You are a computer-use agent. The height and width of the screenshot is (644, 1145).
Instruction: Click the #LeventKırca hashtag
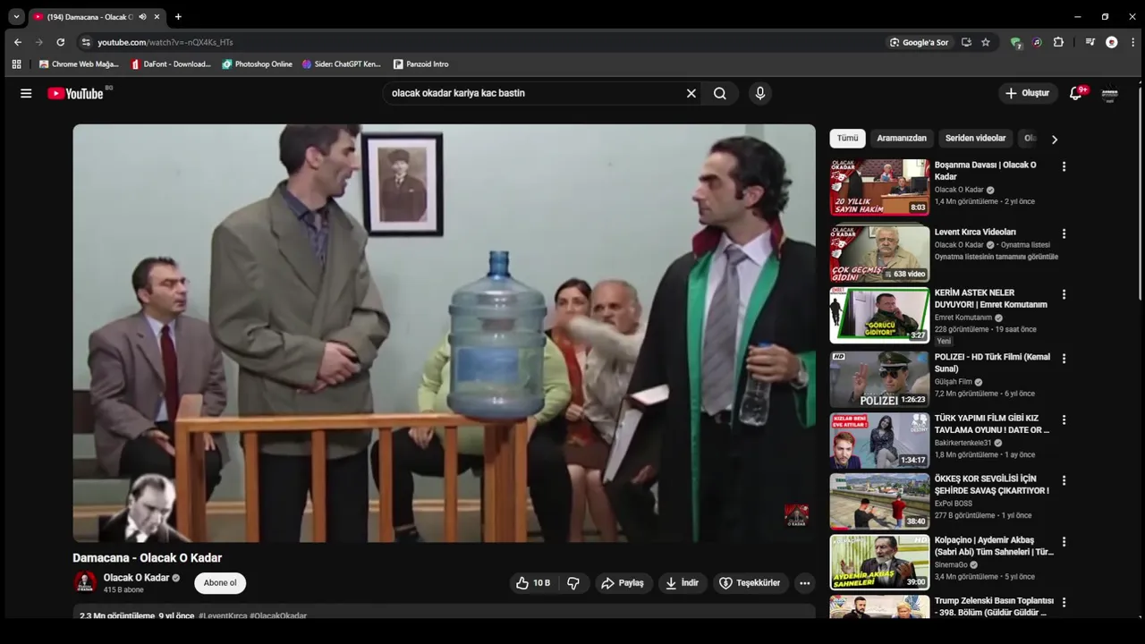point(223,615)
